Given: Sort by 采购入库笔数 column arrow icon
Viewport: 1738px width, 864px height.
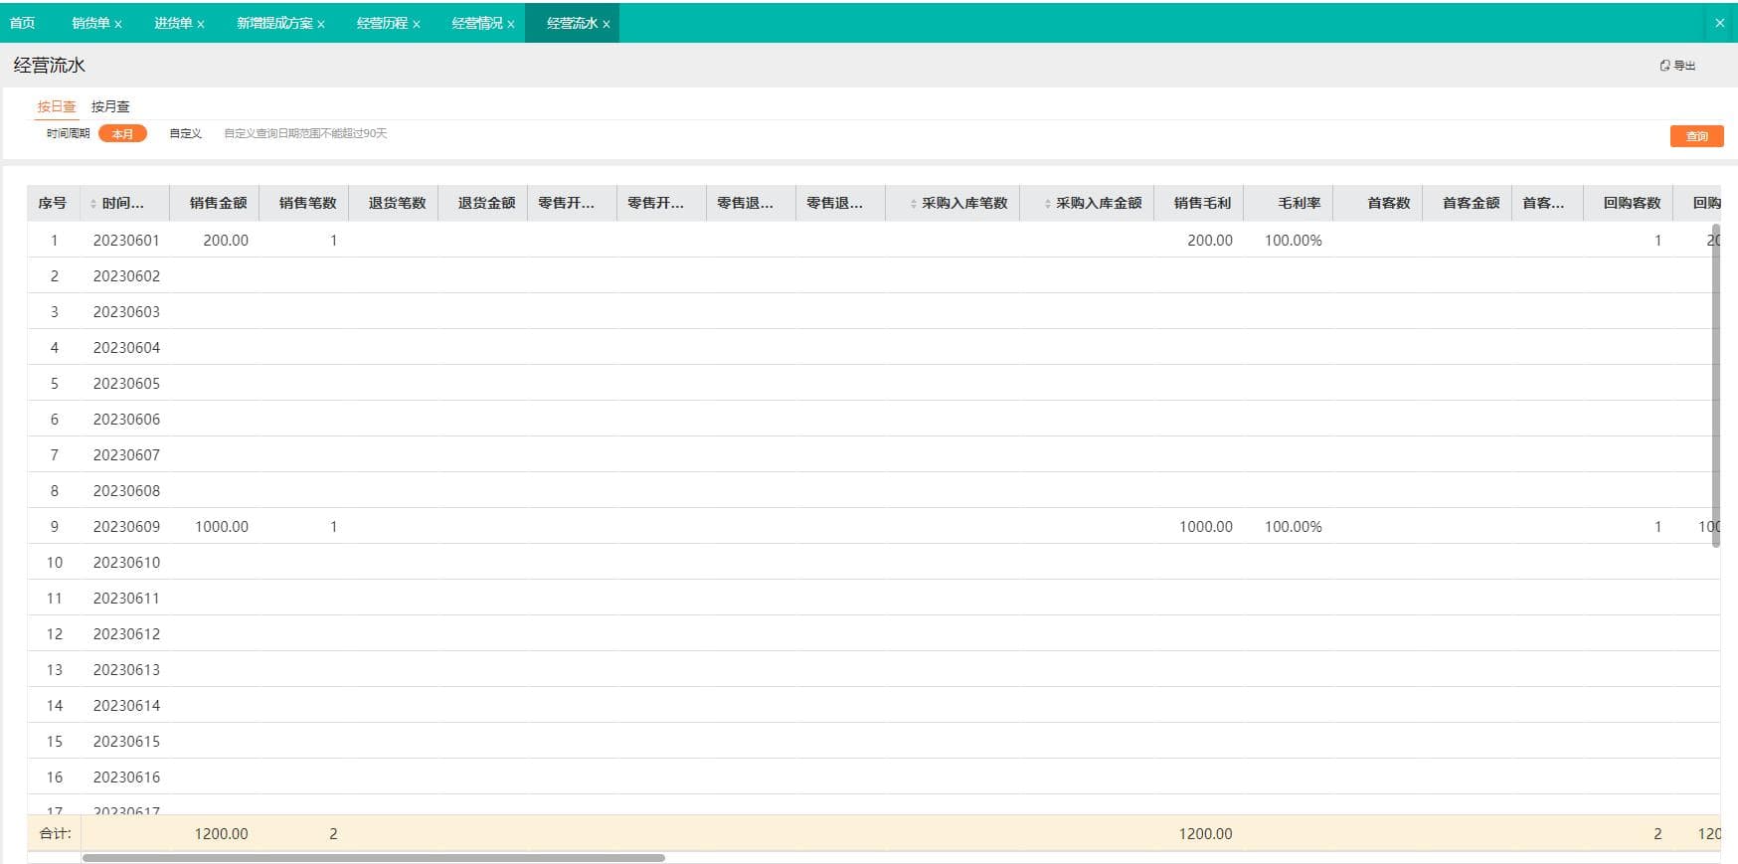Looking at the screenshot, I should (914, 204).
